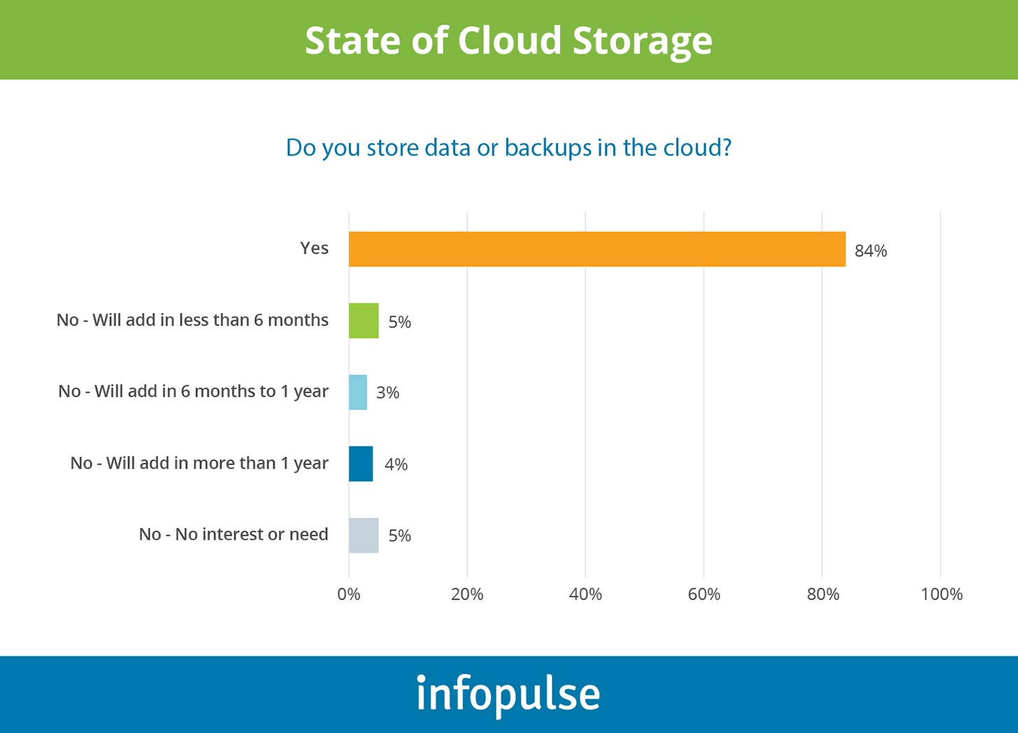Click the light blue 3% bar
Screen dimensions: 1018x733
click(x=358, y=392)
